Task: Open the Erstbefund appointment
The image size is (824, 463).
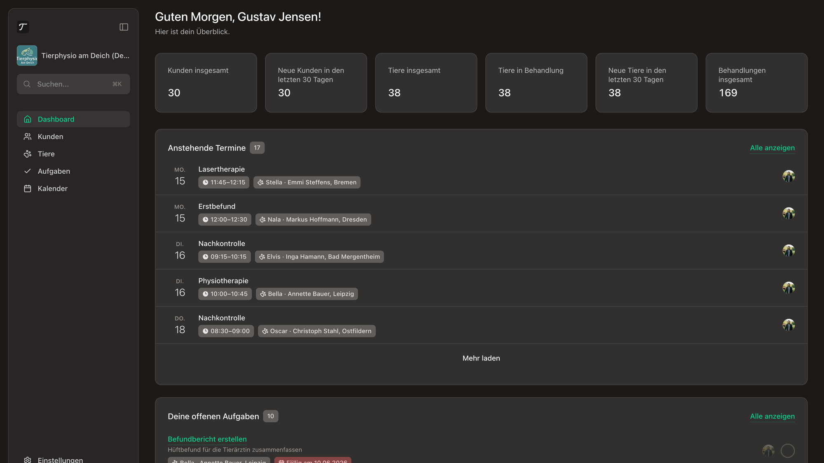Action: click(x=481, y=213)
